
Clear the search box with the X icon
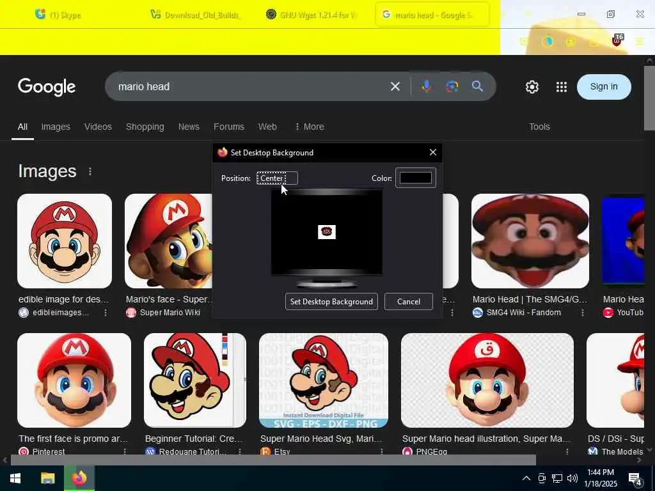tap(395, 86)
